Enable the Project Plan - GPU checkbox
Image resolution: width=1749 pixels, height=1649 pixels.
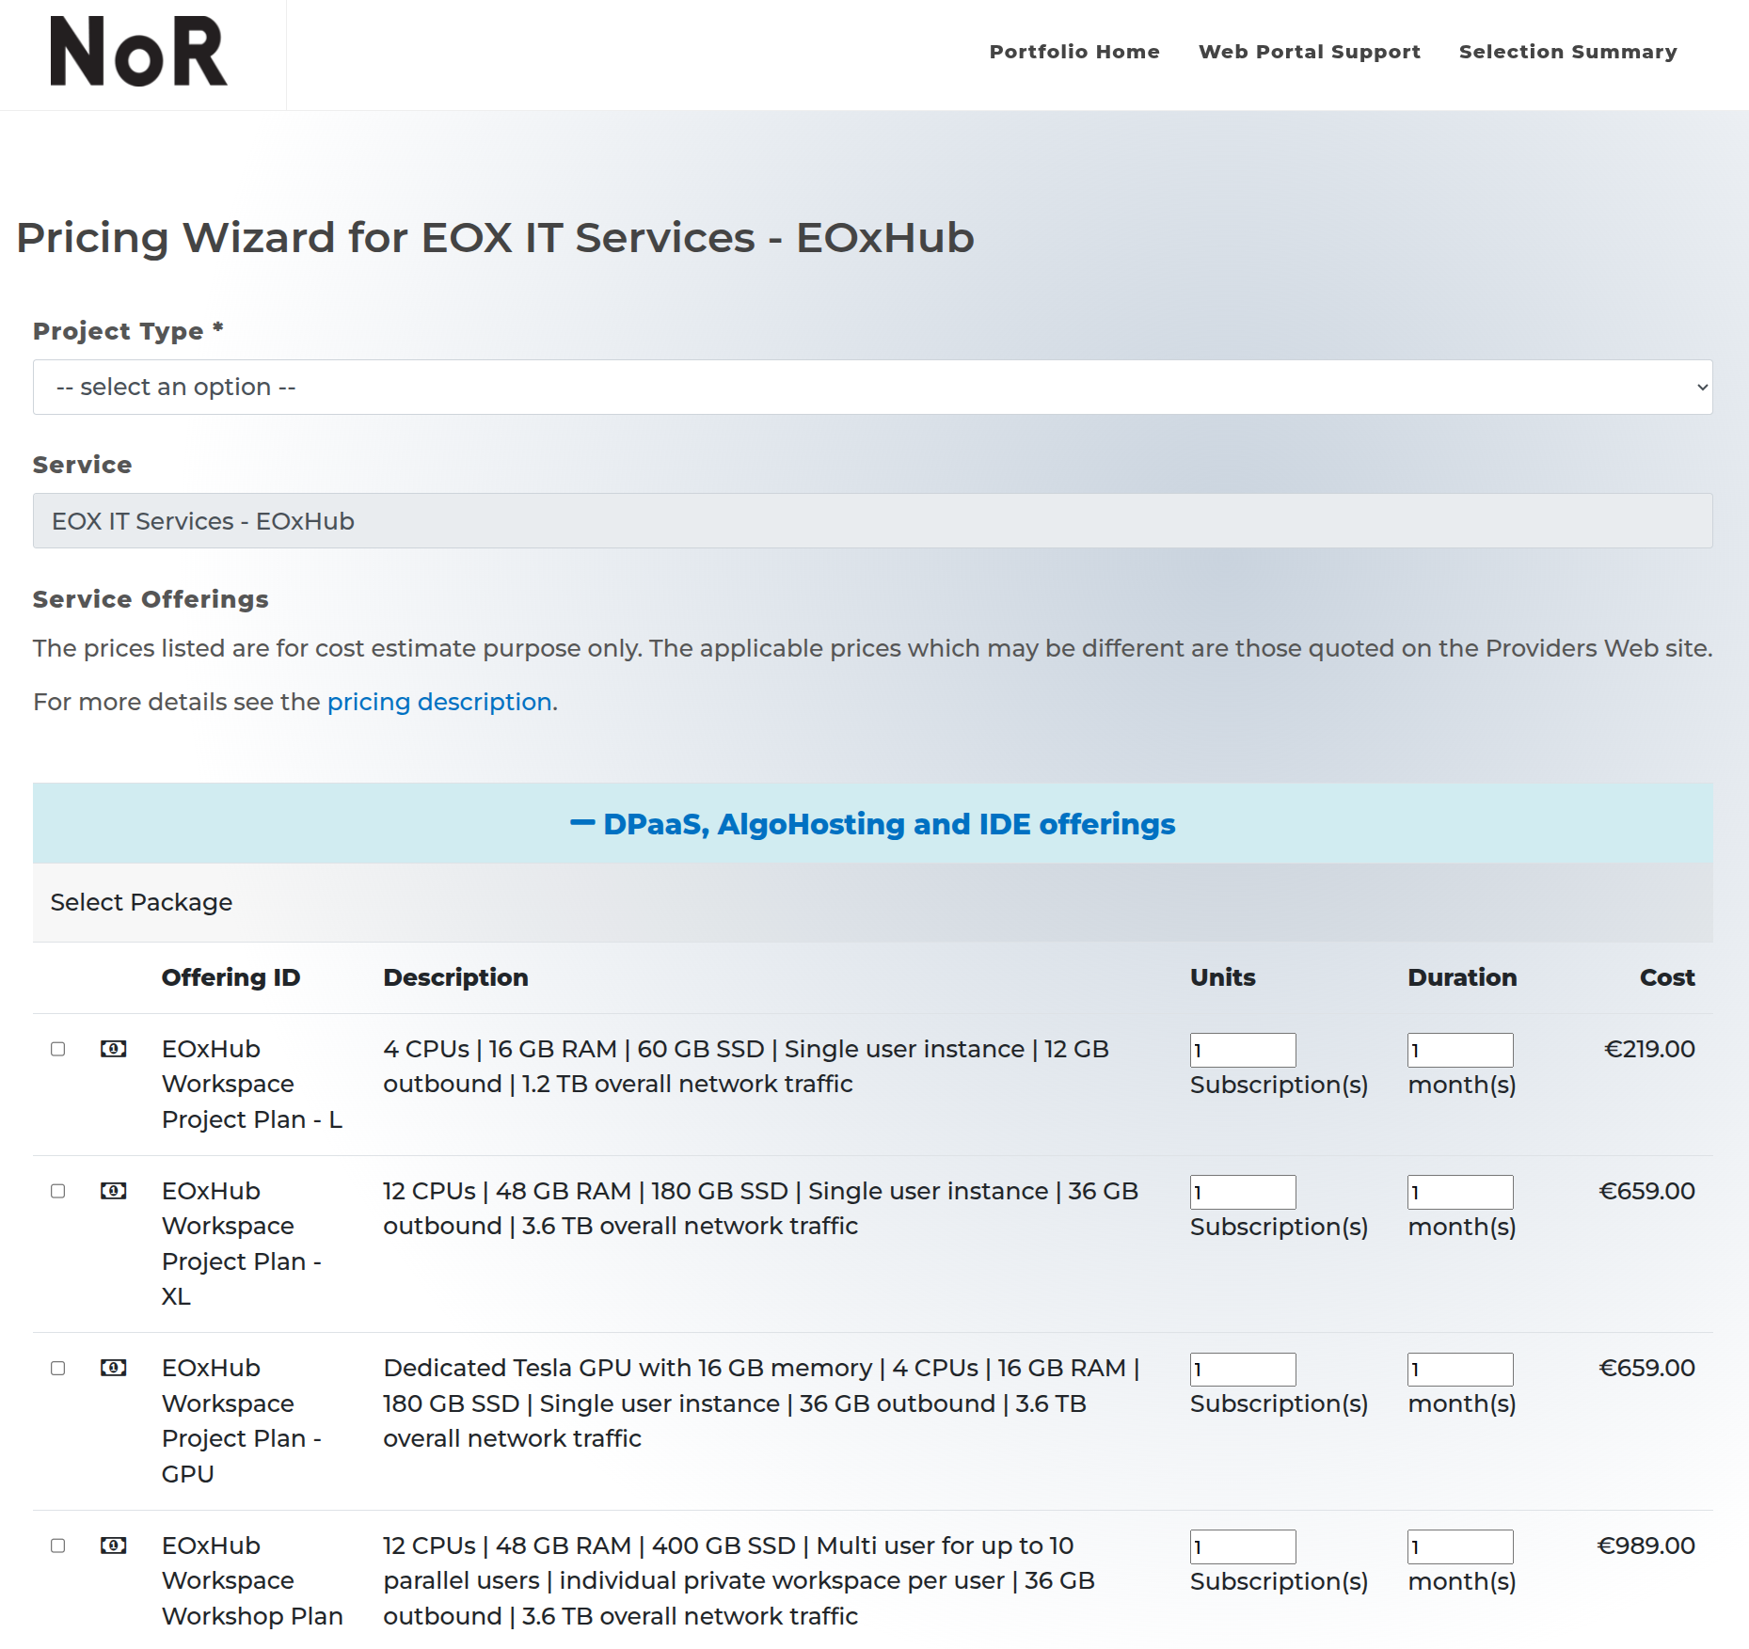tap(58, 1368)
